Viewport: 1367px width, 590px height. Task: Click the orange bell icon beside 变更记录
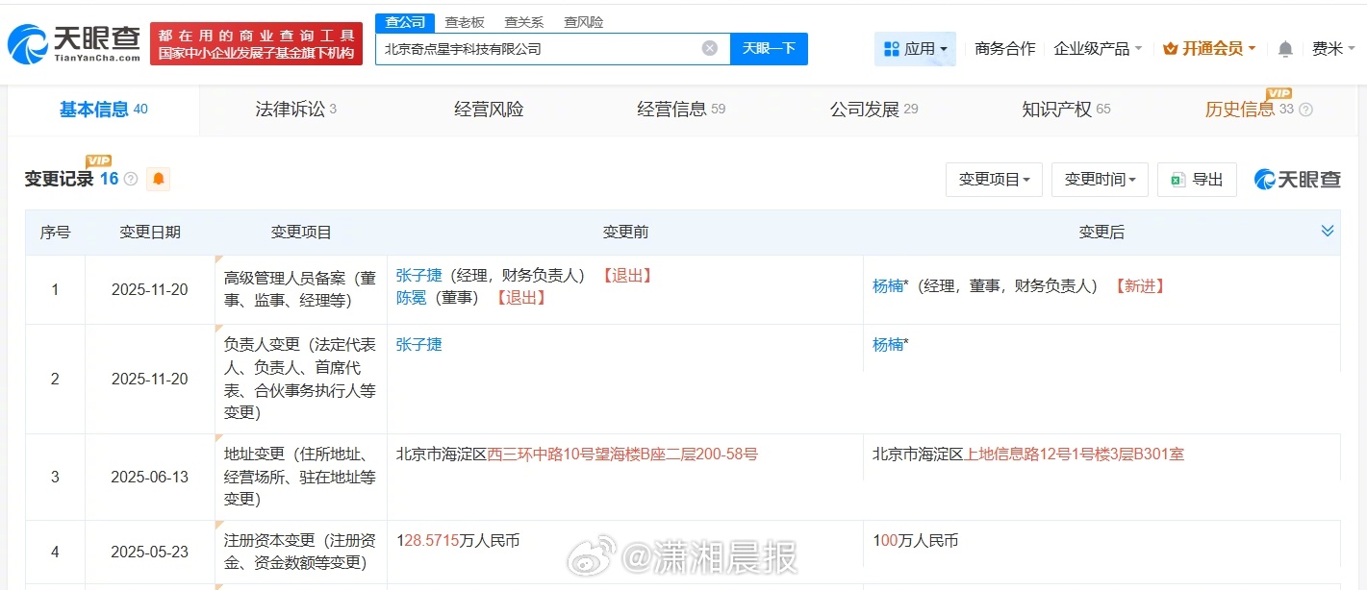(x=158, y=179)
